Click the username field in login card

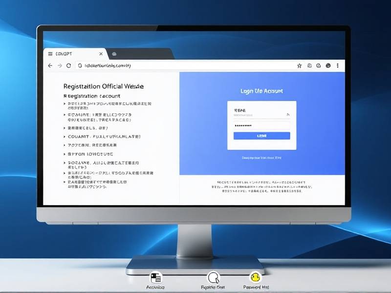click(261, 114)
